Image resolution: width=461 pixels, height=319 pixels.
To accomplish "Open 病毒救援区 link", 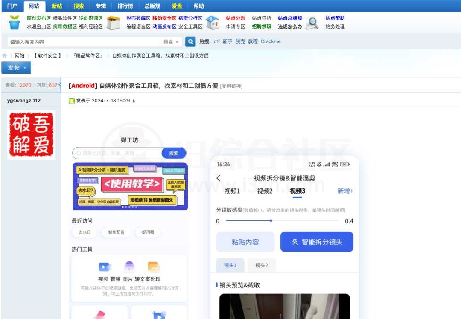I will 65,26.
